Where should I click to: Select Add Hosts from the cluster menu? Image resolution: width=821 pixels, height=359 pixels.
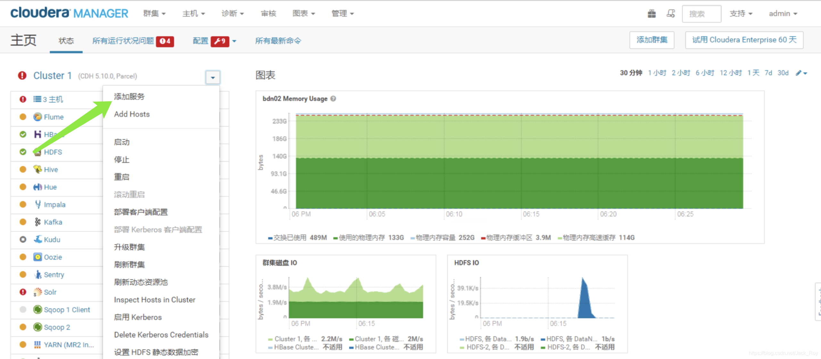pyautogui.click(x=132, y=114)
